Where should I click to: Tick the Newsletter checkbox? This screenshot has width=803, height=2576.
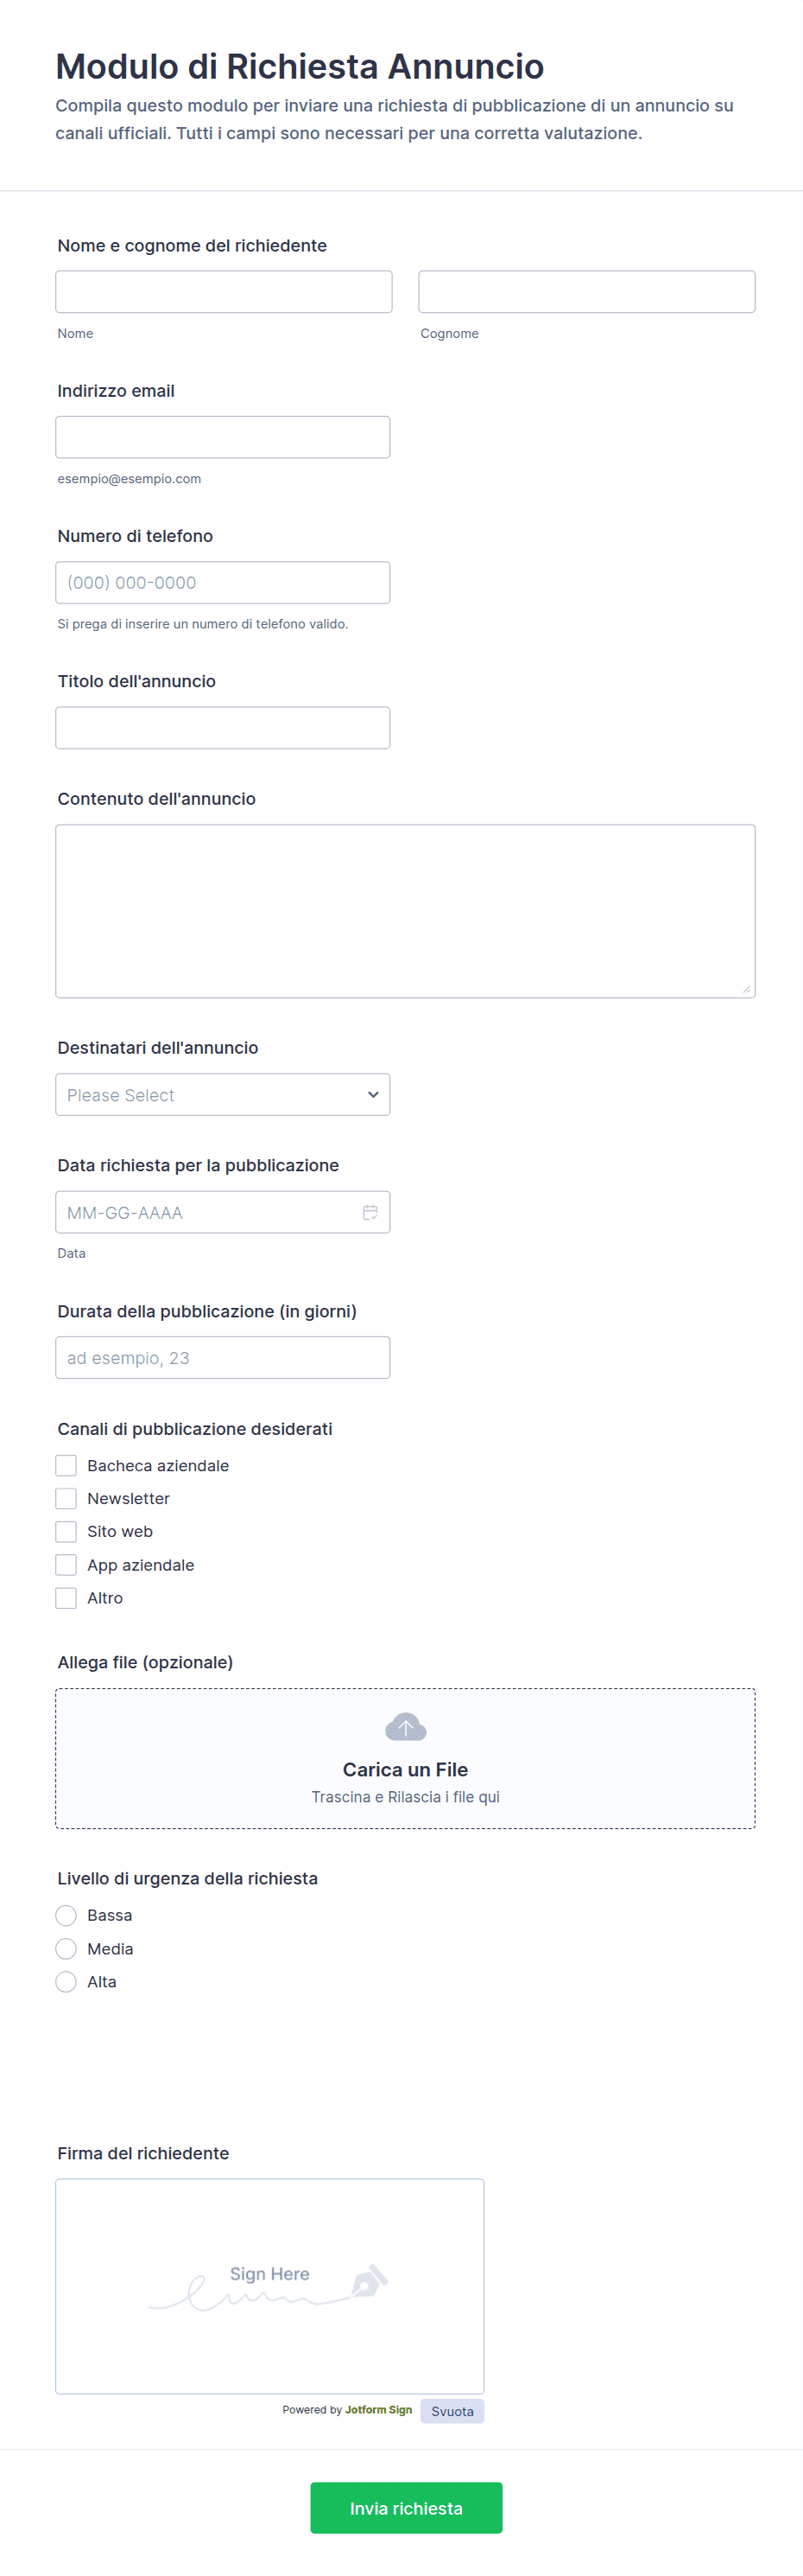point(66,1498)
